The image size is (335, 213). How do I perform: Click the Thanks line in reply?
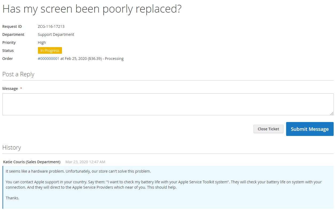click(13, 198)
